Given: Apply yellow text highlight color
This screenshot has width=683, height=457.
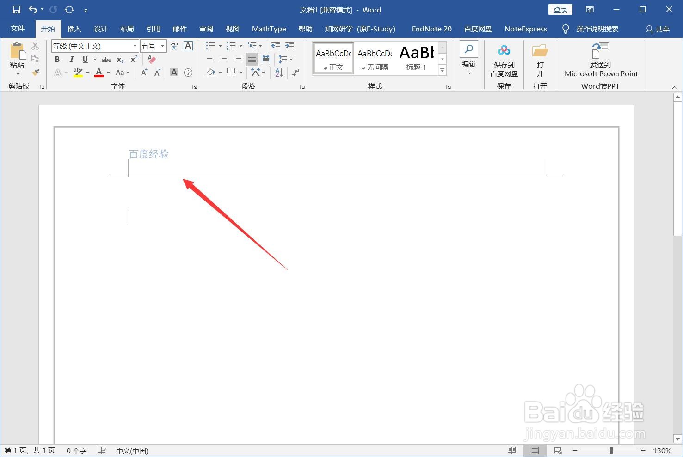Looking at the screenshot, I should pyautogui.click(x=78, y=73).
